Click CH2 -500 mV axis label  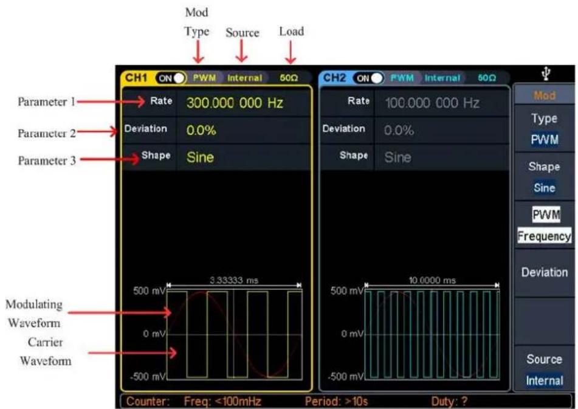(345, 377)
